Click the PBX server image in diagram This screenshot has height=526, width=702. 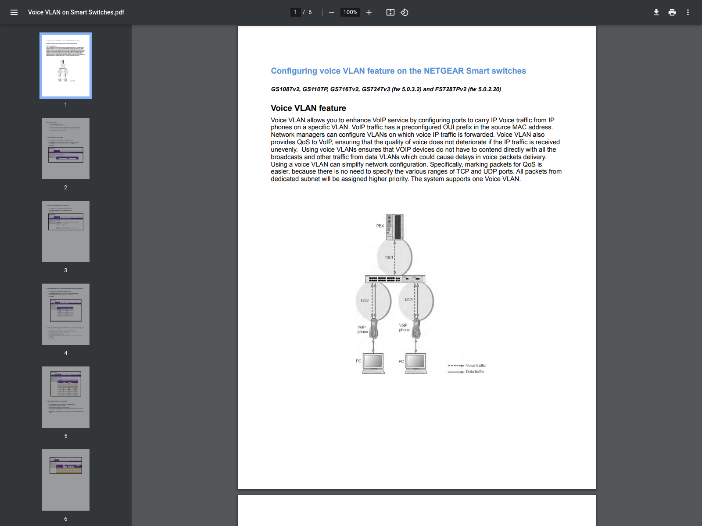tap(394, 227)
